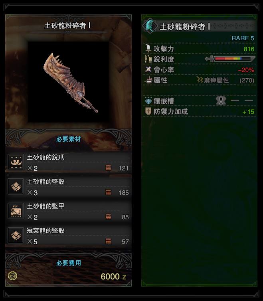
Task: Click the paralysis 麻痺屬性 element icon
Action: [x=200, y=80]
